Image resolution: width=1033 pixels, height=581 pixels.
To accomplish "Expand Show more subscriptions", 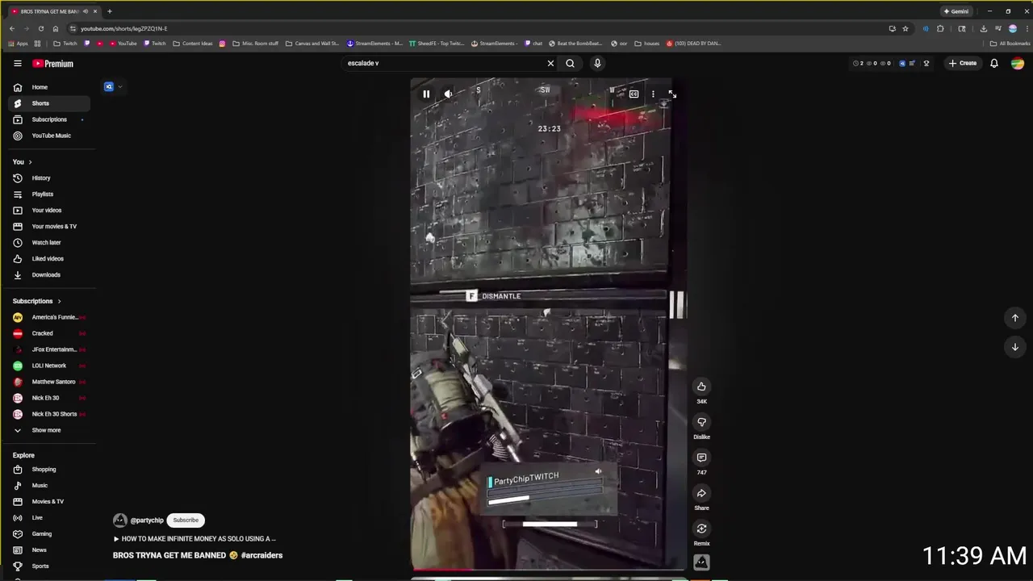I will (x=48, y=430).
